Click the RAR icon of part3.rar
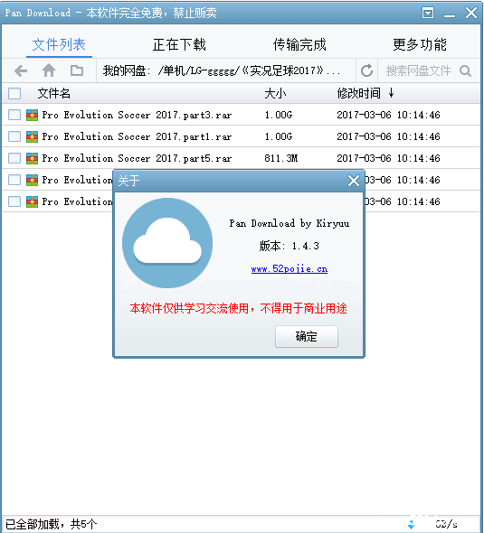Image resolution: width=484 pixels, height=533 pixels. (x=32, y=115)
